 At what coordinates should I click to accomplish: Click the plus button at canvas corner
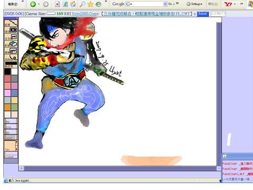[x=21, y=168]
